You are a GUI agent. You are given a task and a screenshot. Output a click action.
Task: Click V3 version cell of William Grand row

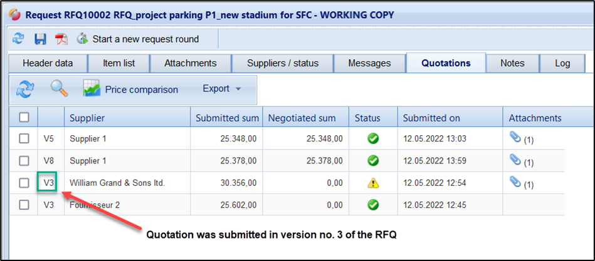[49, 183]
